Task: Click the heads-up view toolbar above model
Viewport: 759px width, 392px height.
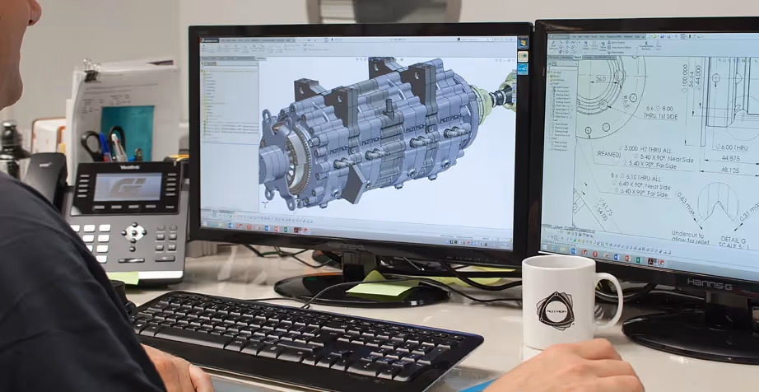Action: click(379, 59)
